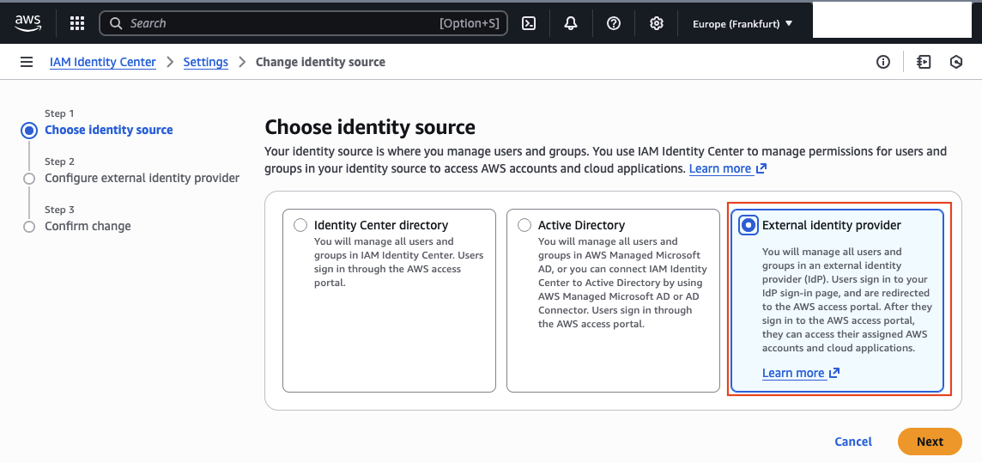Click the hexagon icon at breadcrumb bar's far right
The width and height of the screenshot is (982, 463).
click(x=955, y=62)
